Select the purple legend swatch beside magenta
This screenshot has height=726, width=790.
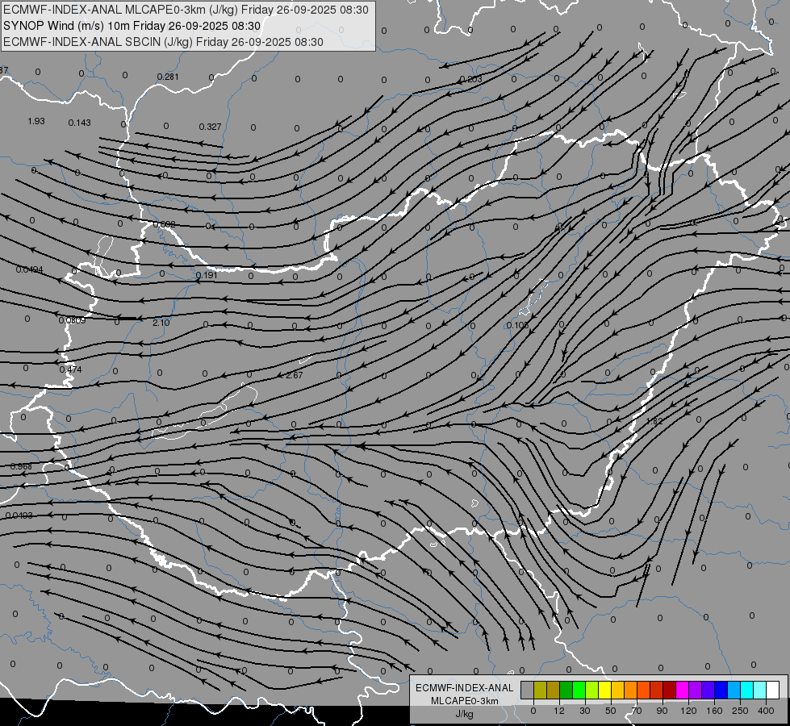coord(696,690)
